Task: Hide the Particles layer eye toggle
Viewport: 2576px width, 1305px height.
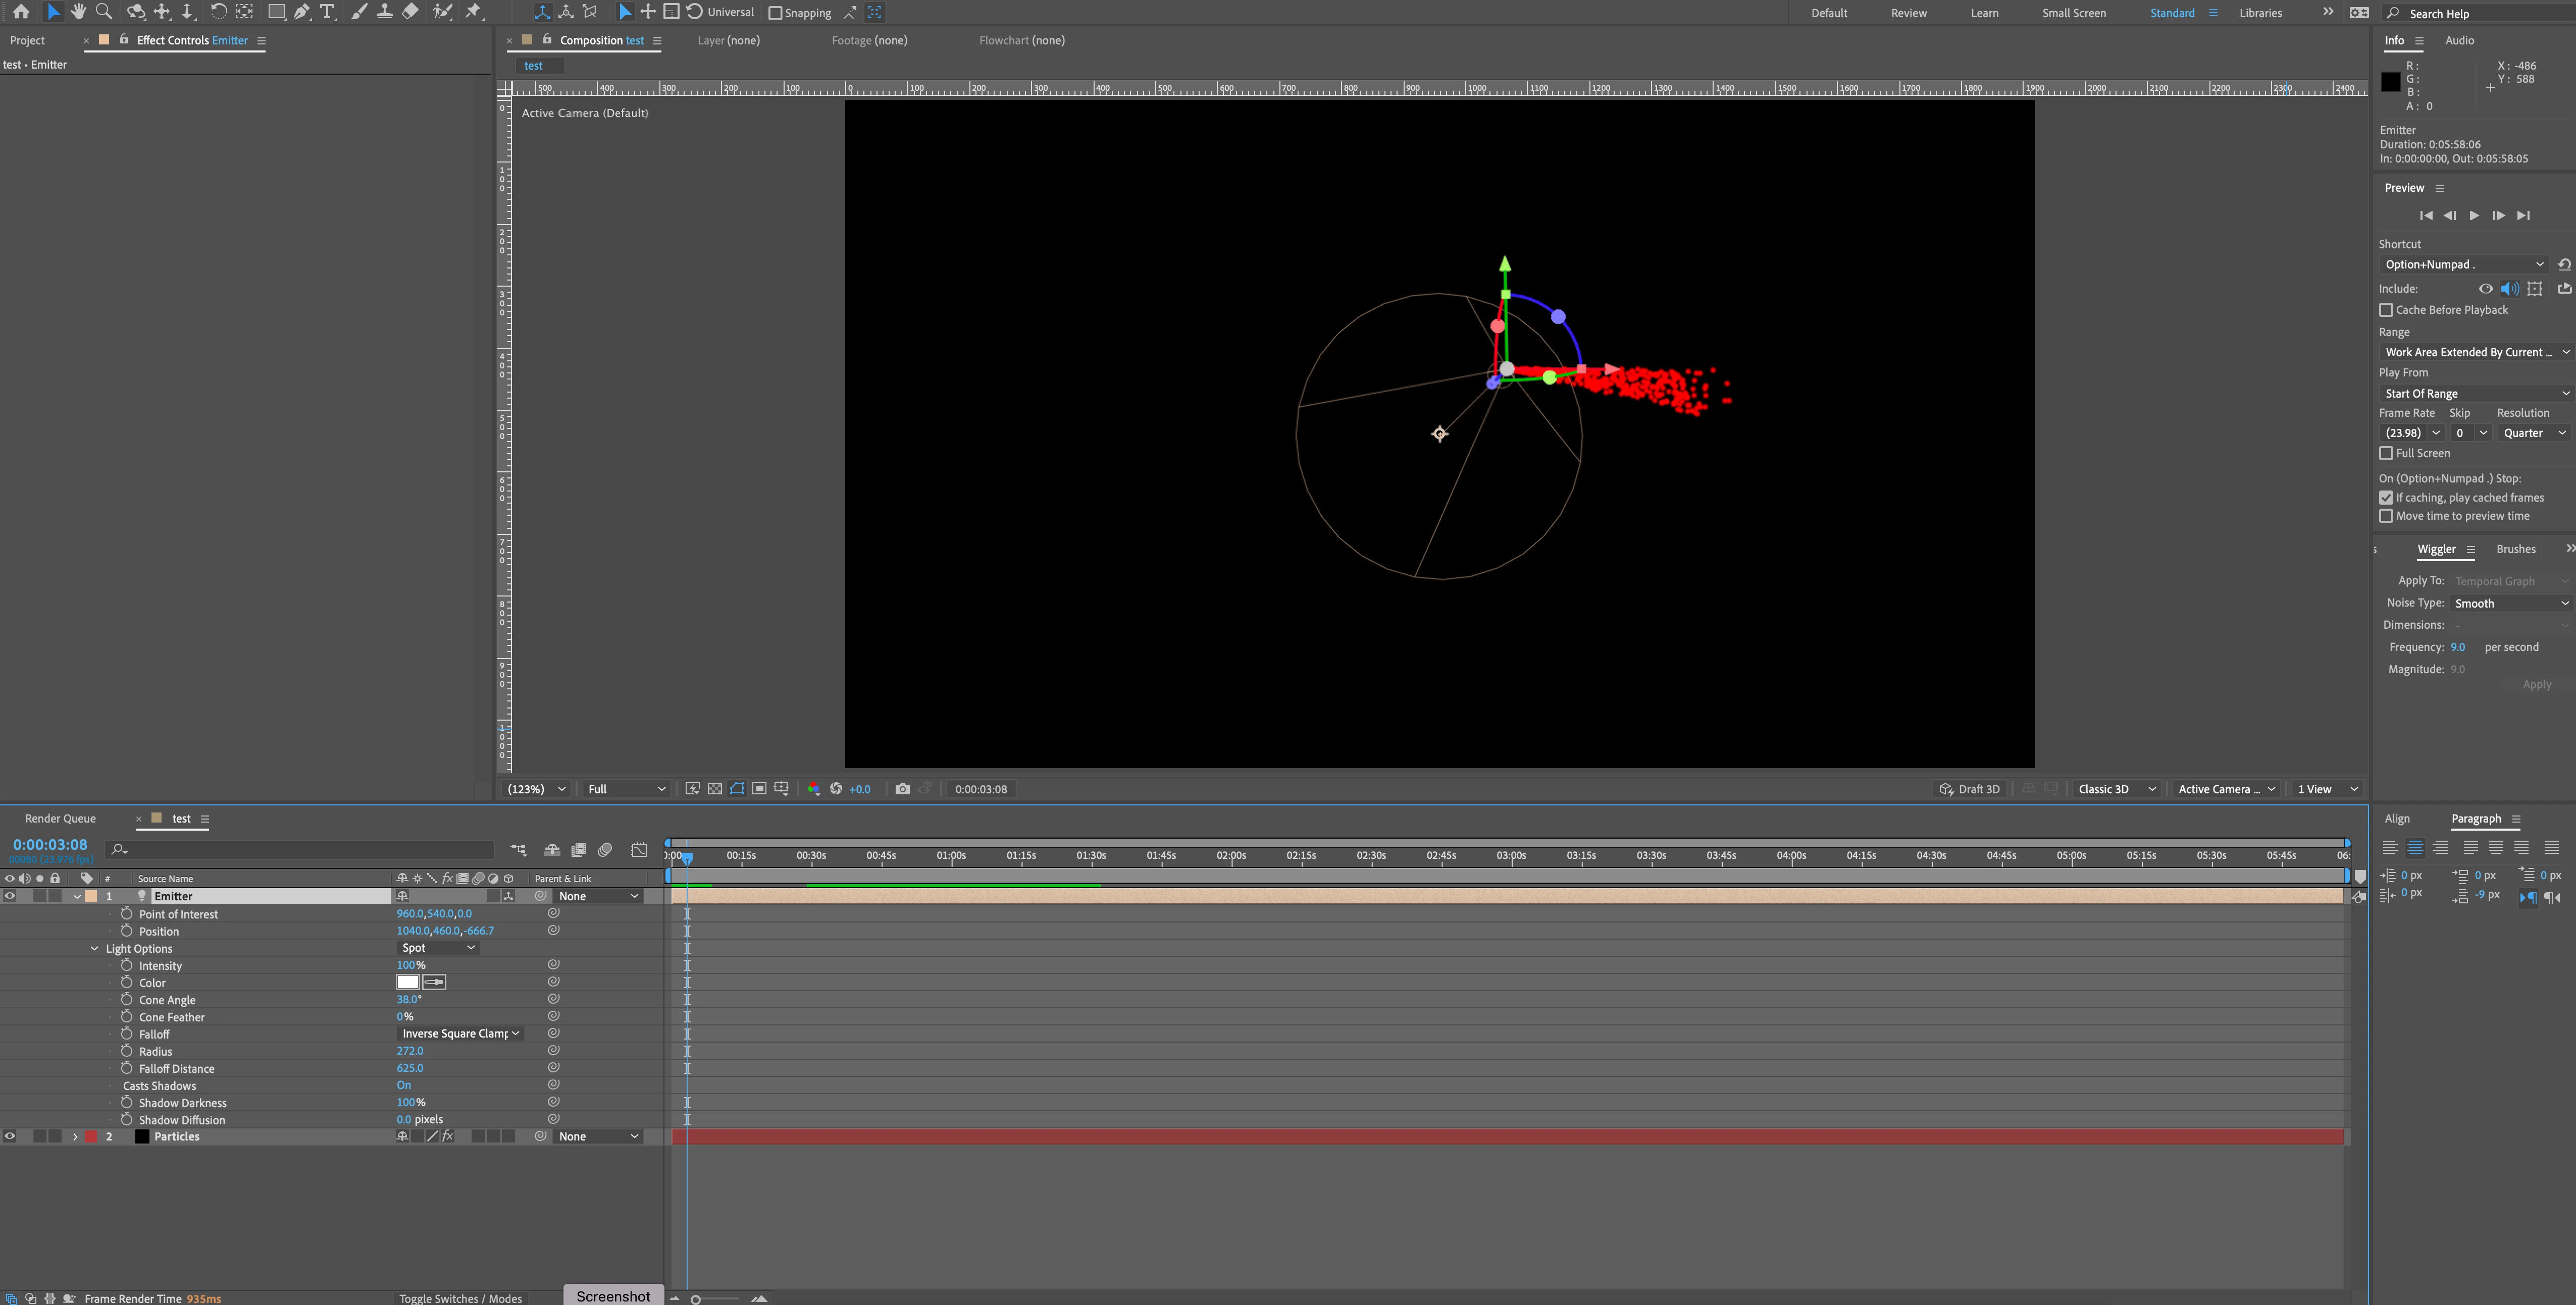Action: coord(10,1136)
